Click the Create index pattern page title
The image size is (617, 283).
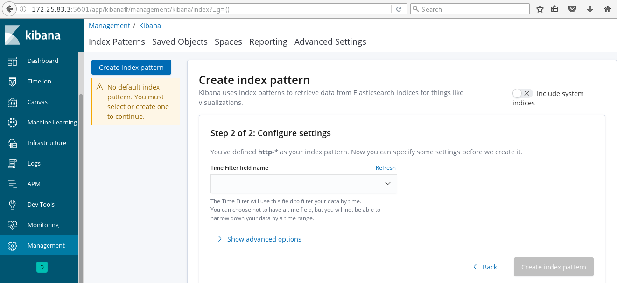(x=254, y=80)
